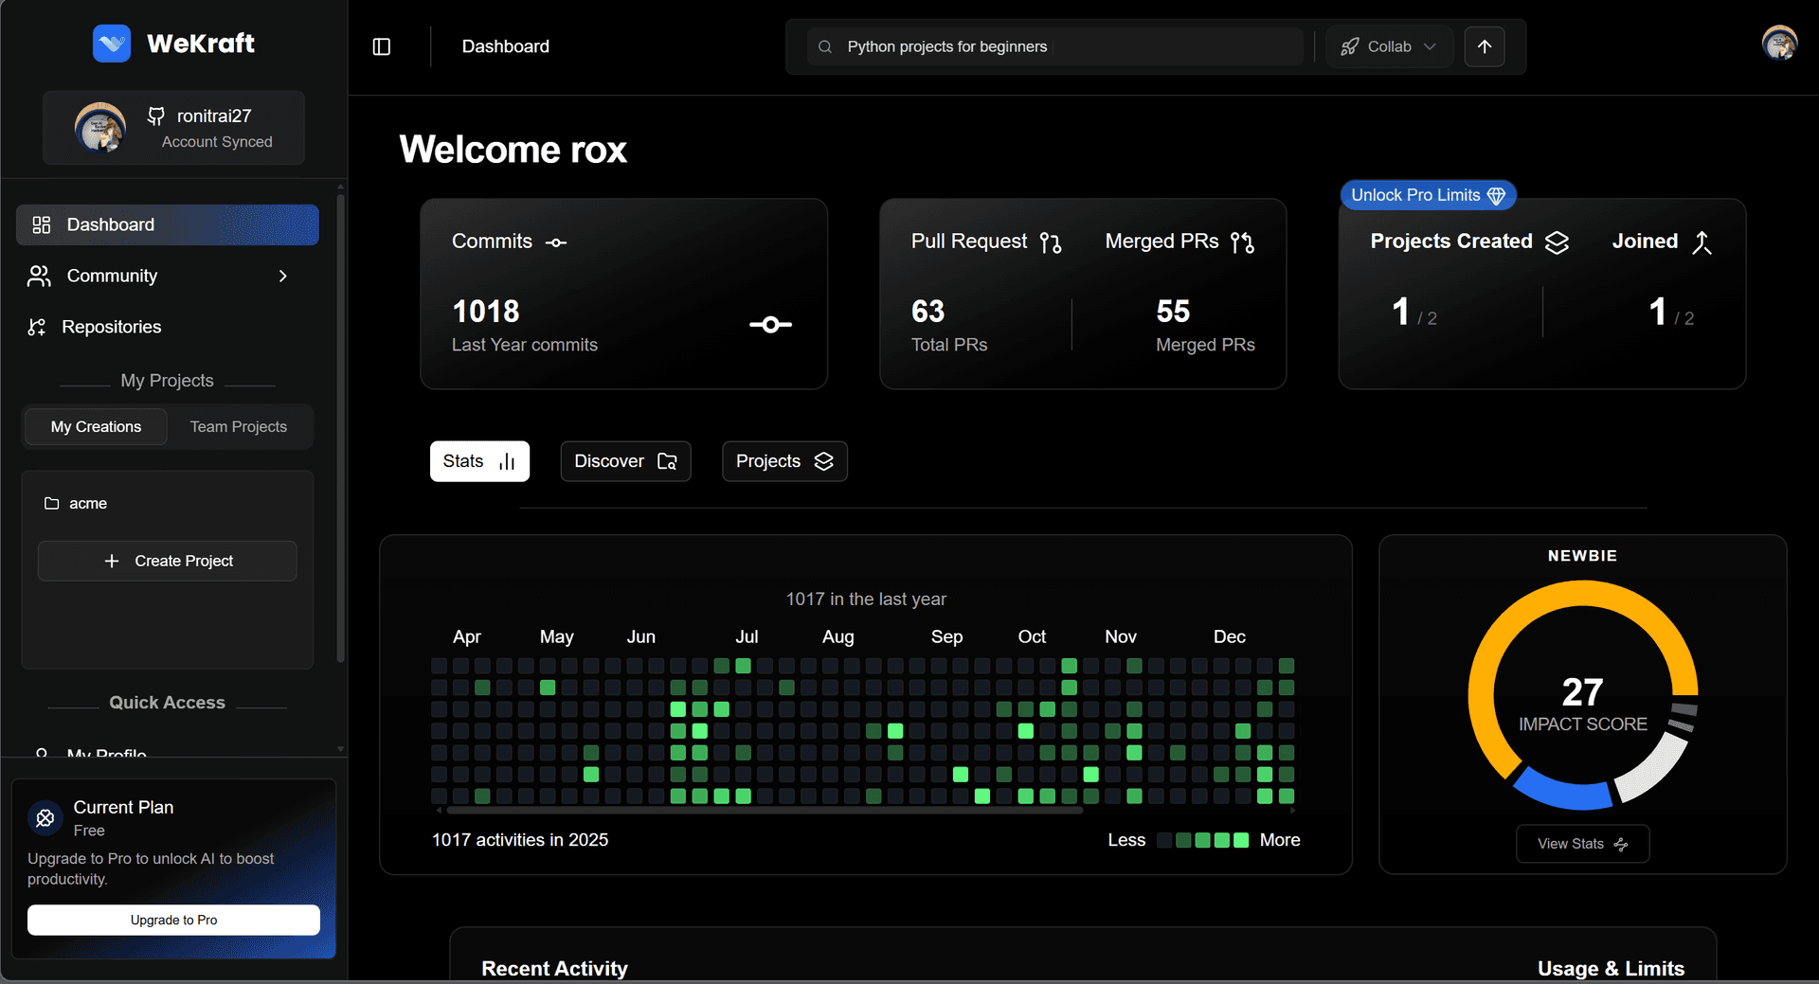Click the commit icon in Commits card

coord(770,325)
